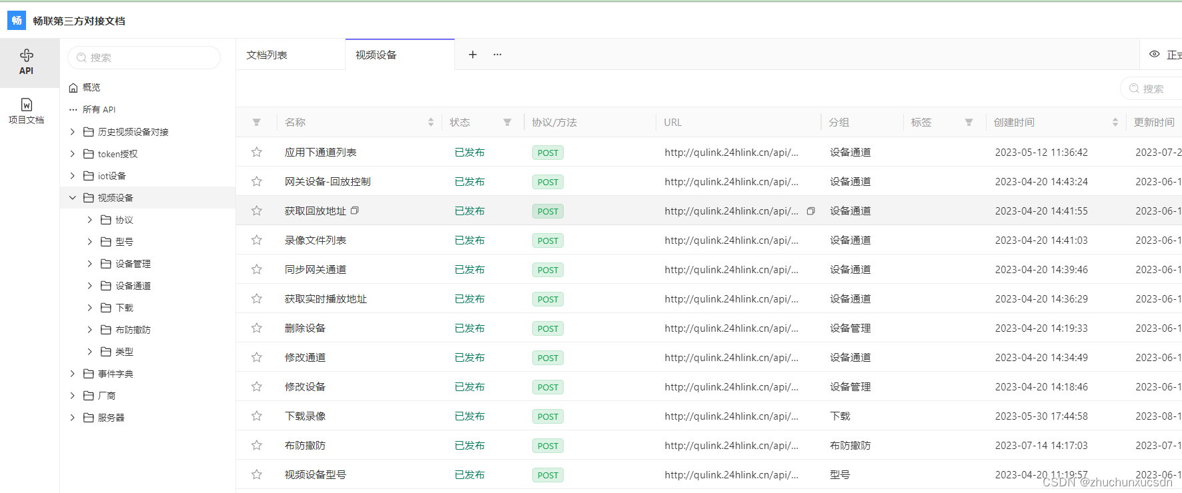Viewport: 1182px width, 493px height.
Task: Select the 服务器 folder label
Action: [111, 418]
